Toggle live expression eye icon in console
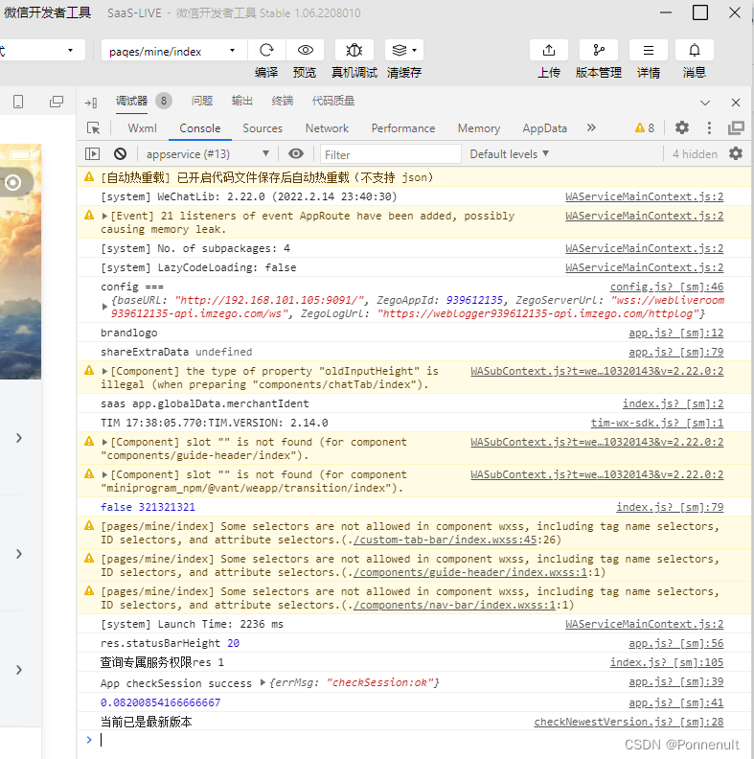Viewport: 754px width, 759px height. [296, 154]
